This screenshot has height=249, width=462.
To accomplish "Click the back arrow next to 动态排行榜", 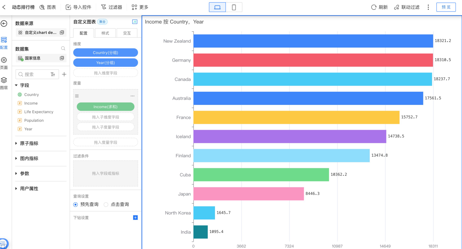I will [x=4, y=7].
